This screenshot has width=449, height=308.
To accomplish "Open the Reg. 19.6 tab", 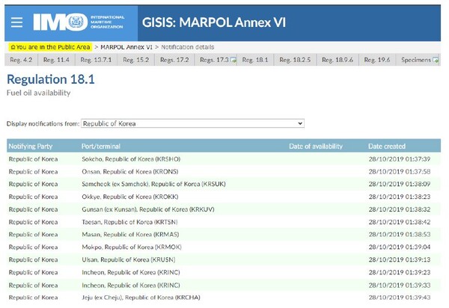I will (378, 60).
